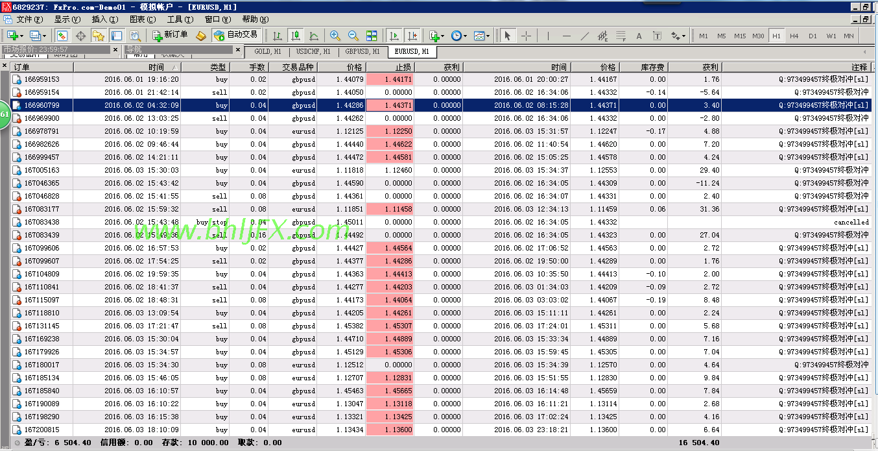The image size is (878, 451).
Task: Draw a vertical line tool
Action: coord(549,36)
